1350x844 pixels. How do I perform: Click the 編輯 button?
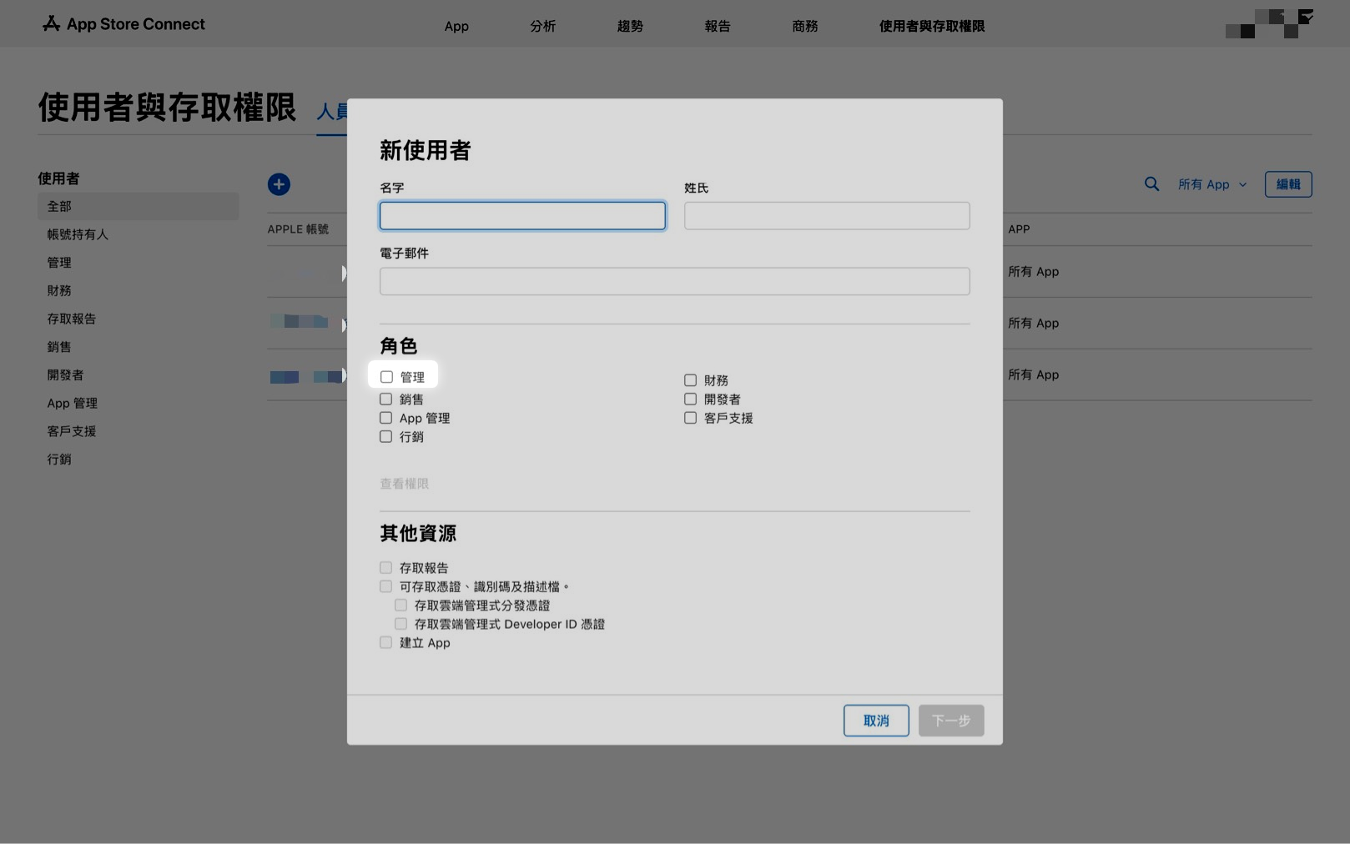click(x=1287, y=184)
